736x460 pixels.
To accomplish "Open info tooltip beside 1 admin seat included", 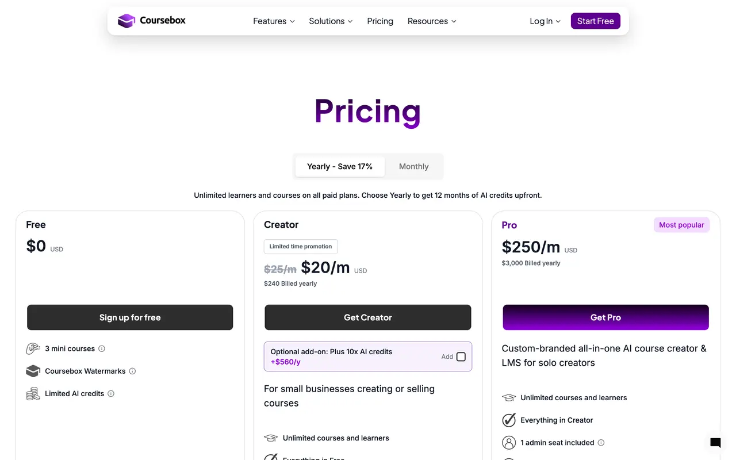I will [x=601, y=443].
